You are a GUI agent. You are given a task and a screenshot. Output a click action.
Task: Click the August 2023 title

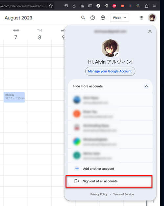pos(18,18)
